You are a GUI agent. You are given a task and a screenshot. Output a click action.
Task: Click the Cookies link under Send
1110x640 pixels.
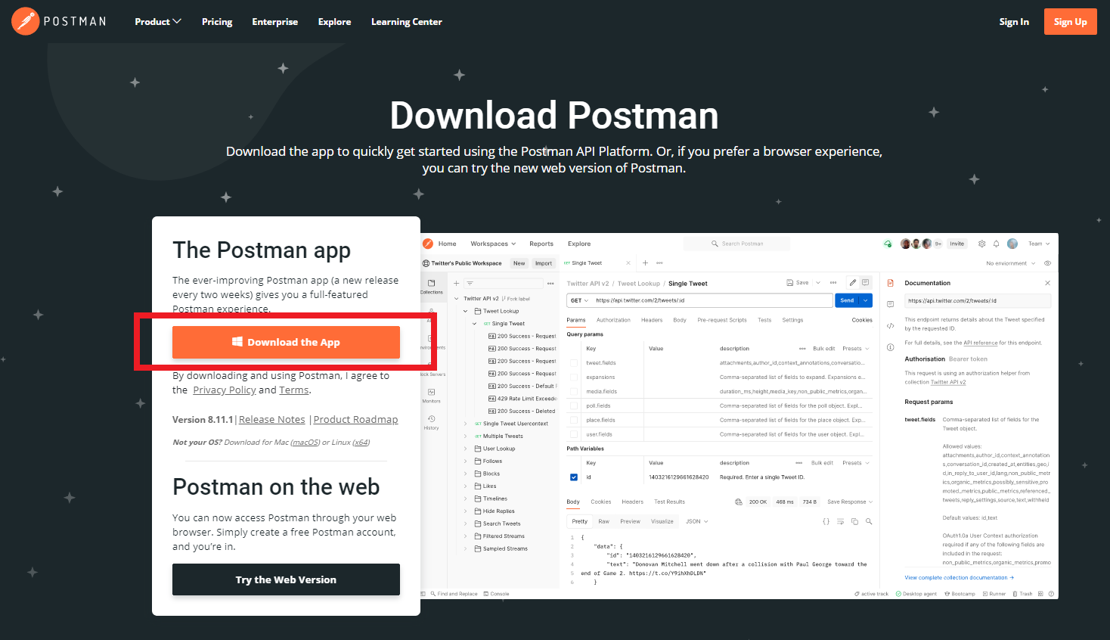pos(862,320)
